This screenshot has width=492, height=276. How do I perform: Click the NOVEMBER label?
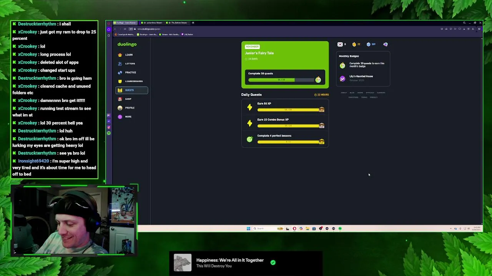252,47
